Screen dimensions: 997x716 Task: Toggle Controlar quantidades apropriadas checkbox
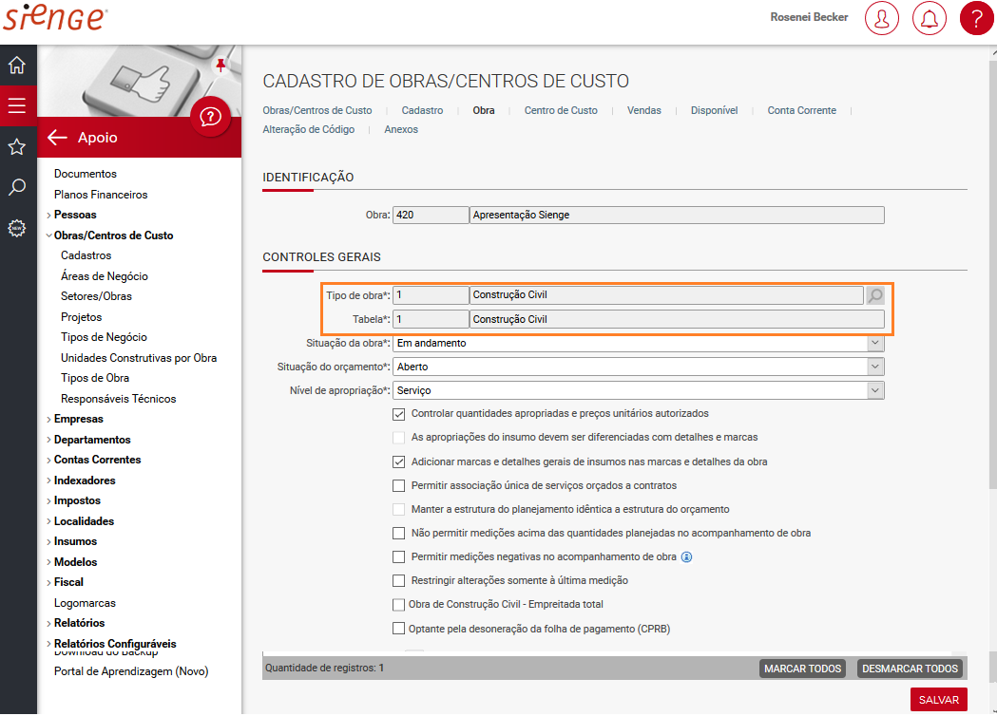(398, 414)
